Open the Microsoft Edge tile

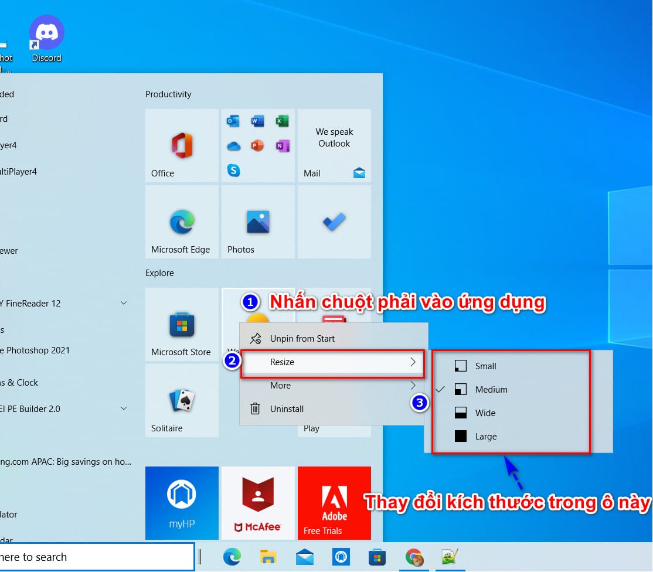pyautogui.click(x=182, y=222)
